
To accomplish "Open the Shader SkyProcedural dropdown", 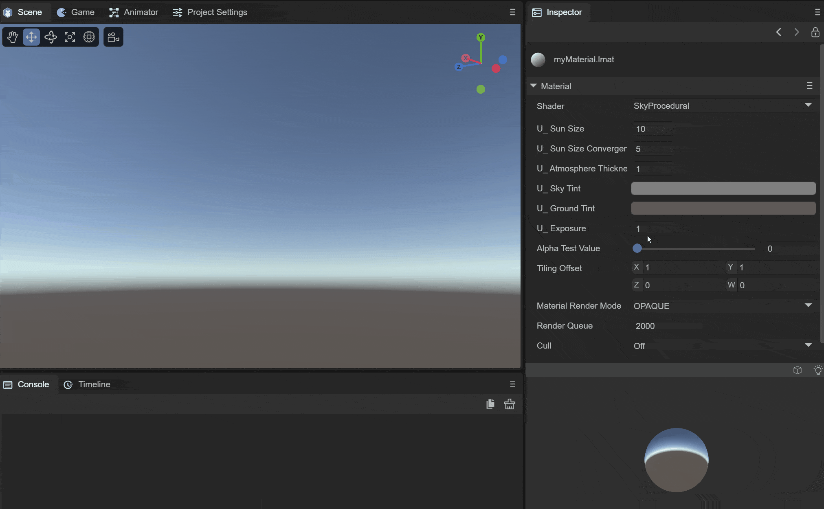I will [x=723, y=106].
